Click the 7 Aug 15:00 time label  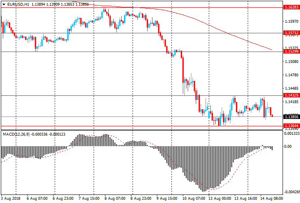[x=89, y=198]
